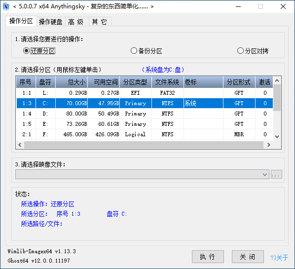This screenshot has width=295, height=269.
Task: Click the horizontal scrollbar left arrow
Action: [20, 145]
